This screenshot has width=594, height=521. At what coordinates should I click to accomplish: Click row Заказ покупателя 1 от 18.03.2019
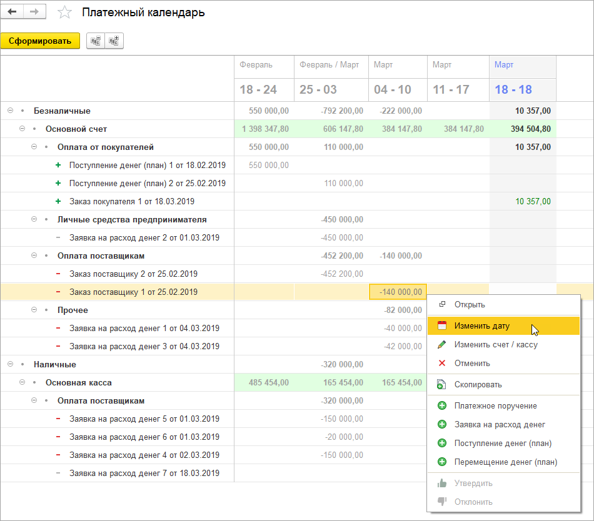click(131, 202)
